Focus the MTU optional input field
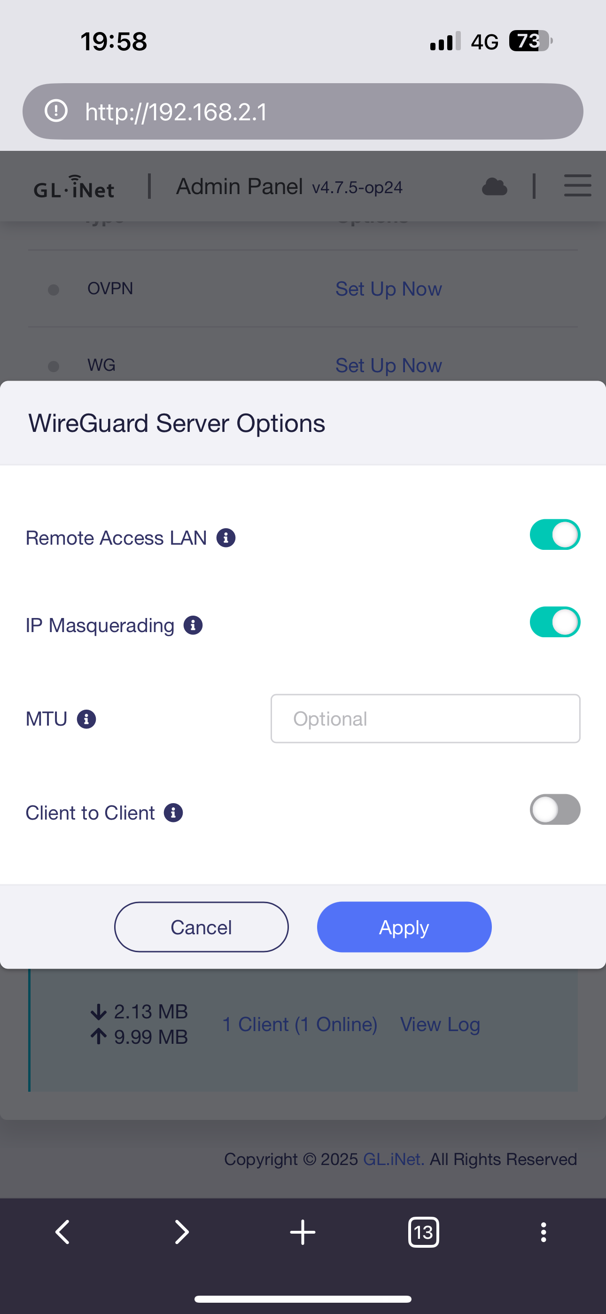The image size is (606, 1314). [425, 718]
